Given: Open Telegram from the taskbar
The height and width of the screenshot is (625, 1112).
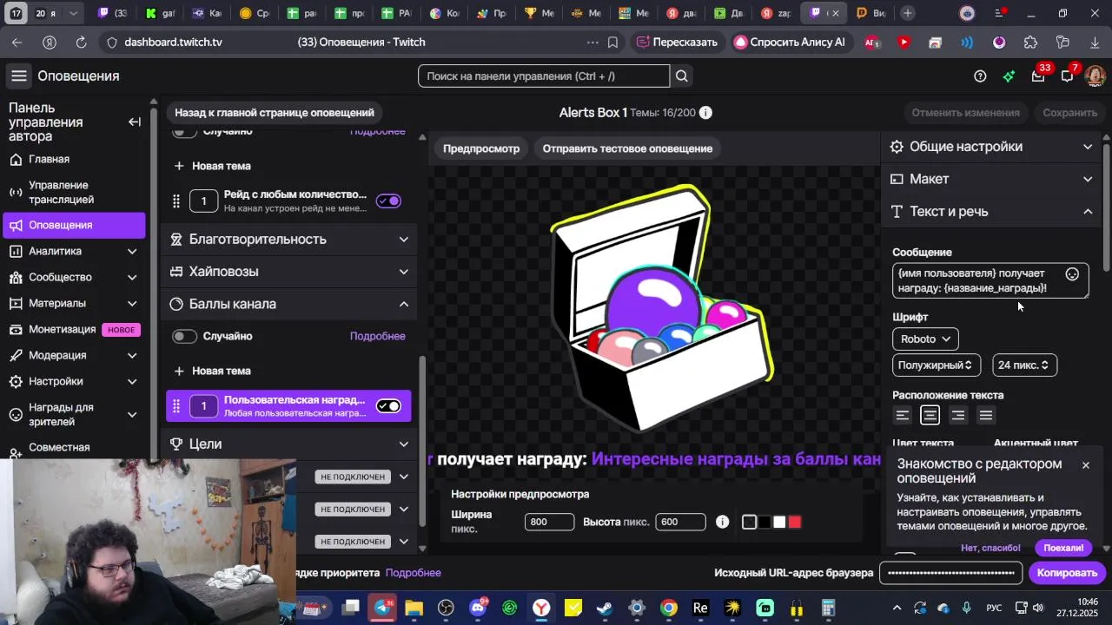Looking at the screenshot, I should point(382,608).
